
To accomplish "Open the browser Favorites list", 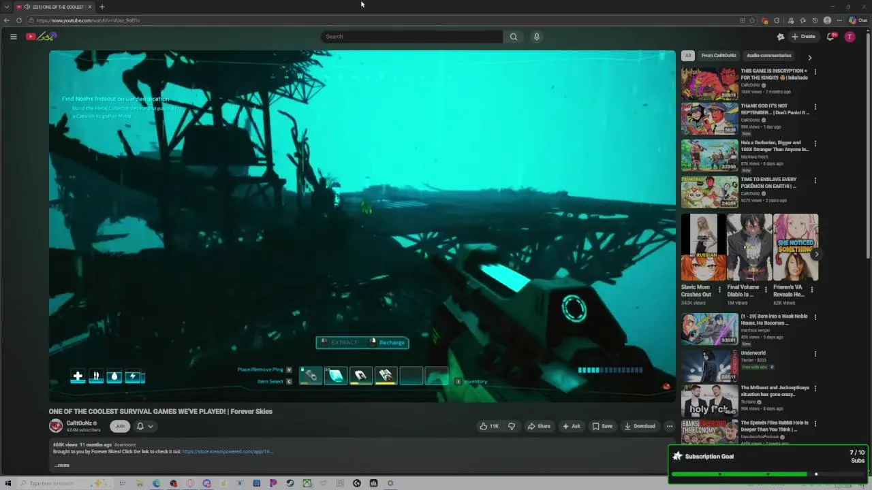I will (803, 20).
